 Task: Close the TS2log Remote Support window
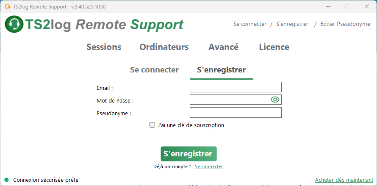coord(367,7)
